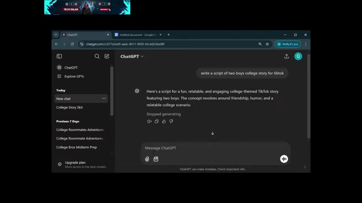Play the response with read aloud icon

point(149,121)
